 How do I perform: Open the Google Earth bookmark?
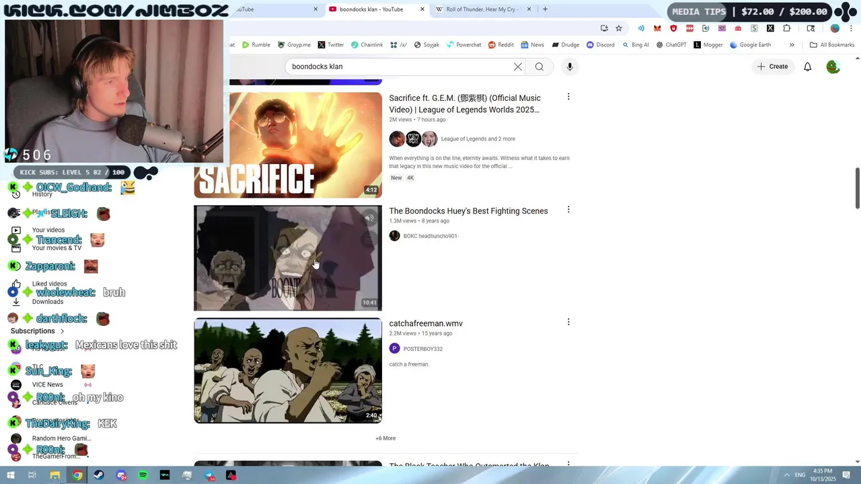click(x=750, y=45)
